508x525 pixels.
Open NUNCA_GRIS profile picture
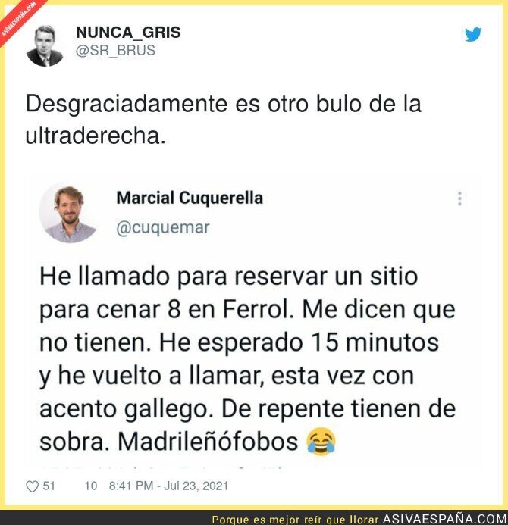coord(45,45)
